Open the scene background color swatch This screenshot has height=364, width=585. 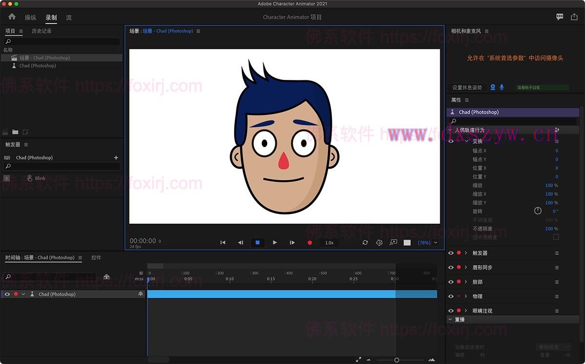[x=407, y=243]
